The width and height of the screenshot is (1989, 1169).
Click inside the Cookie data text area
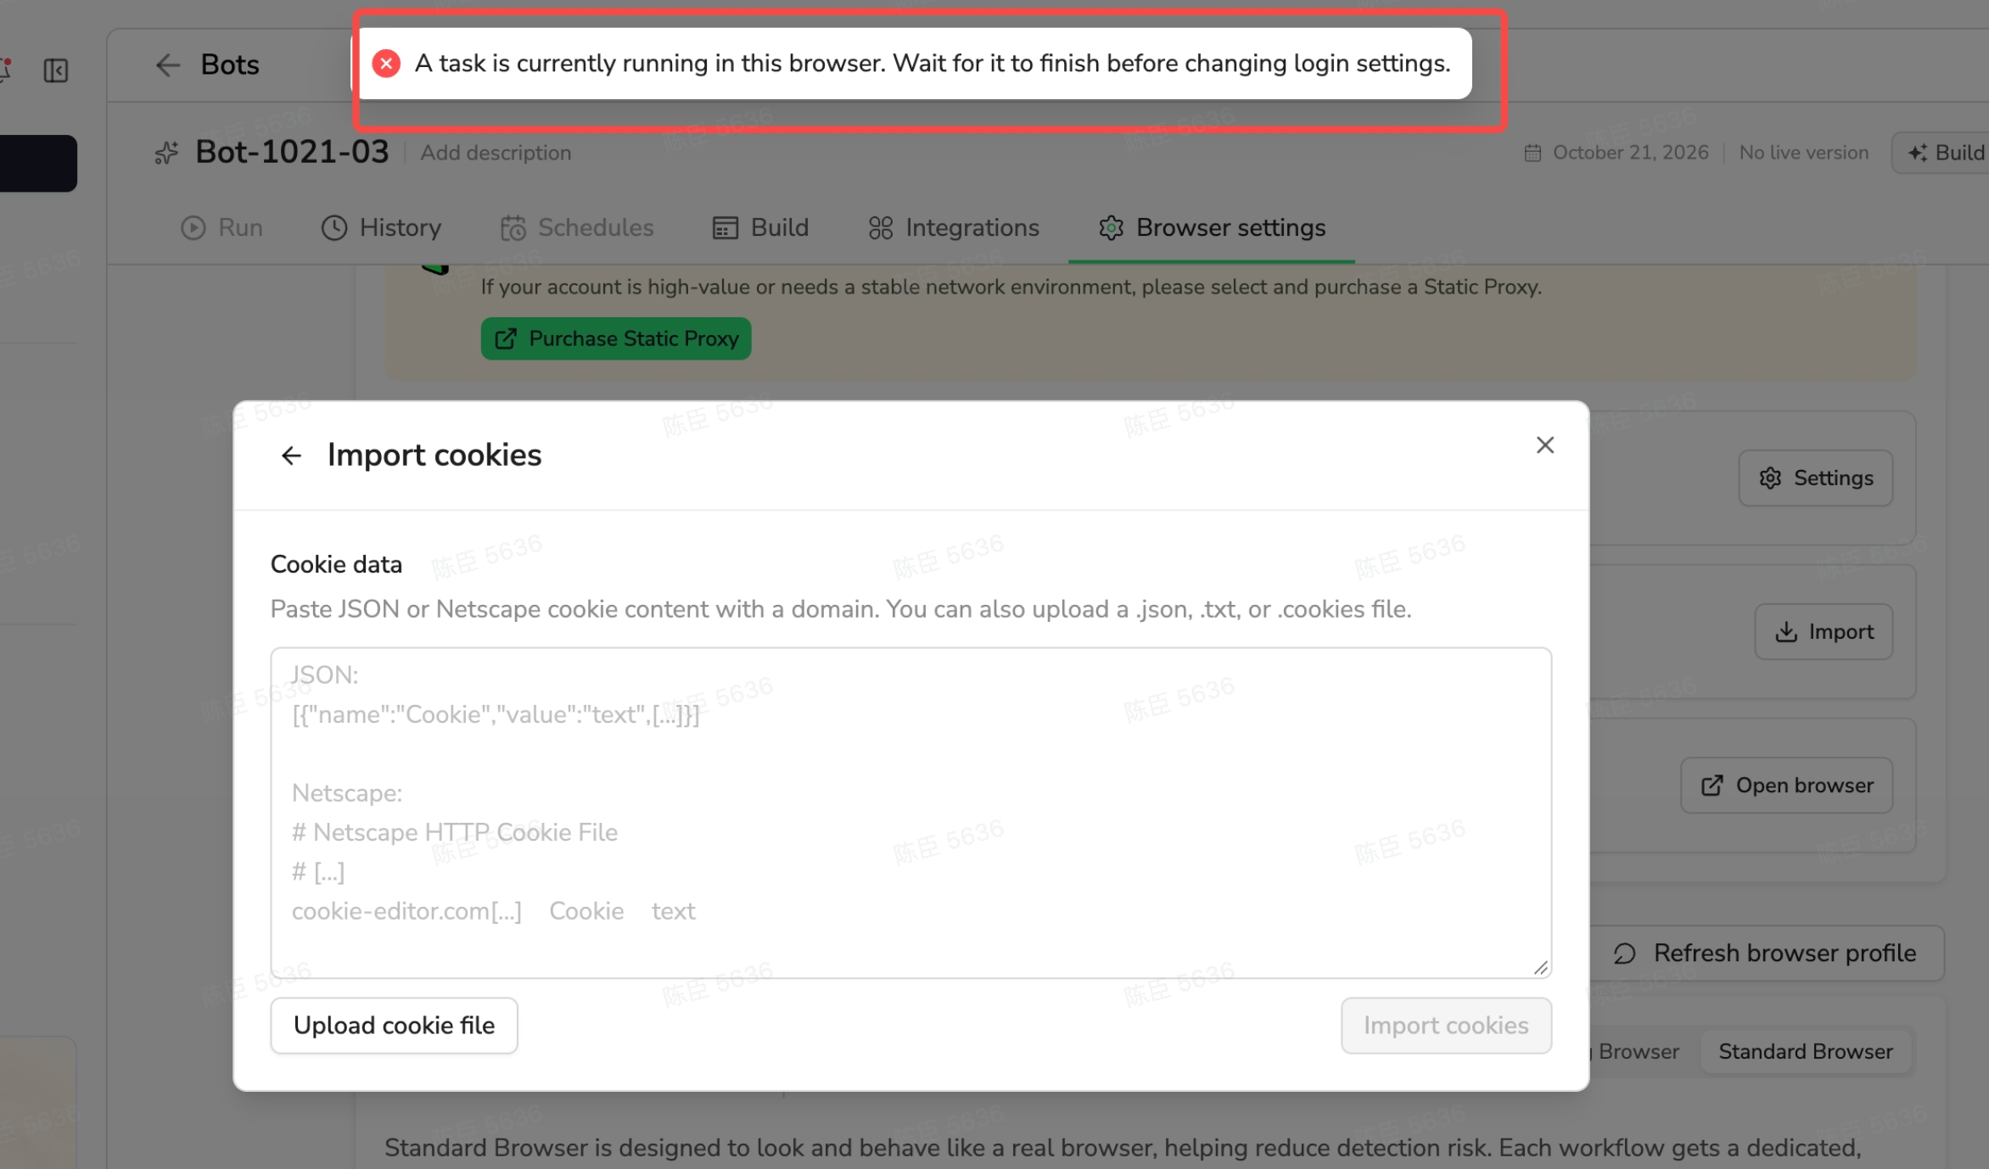[x=910, y=813]
